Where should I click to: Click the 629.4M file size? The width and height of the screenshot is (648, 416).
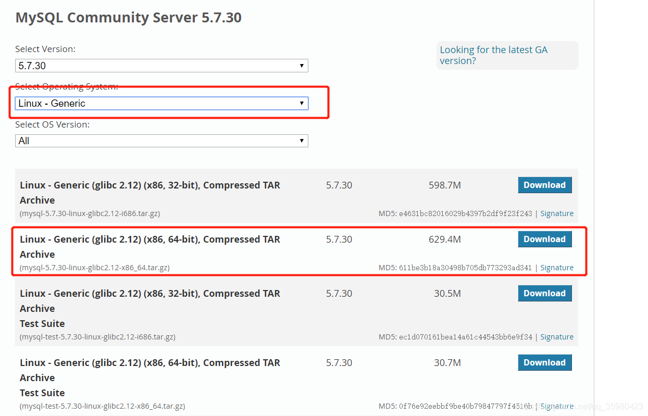click(444, 239)
